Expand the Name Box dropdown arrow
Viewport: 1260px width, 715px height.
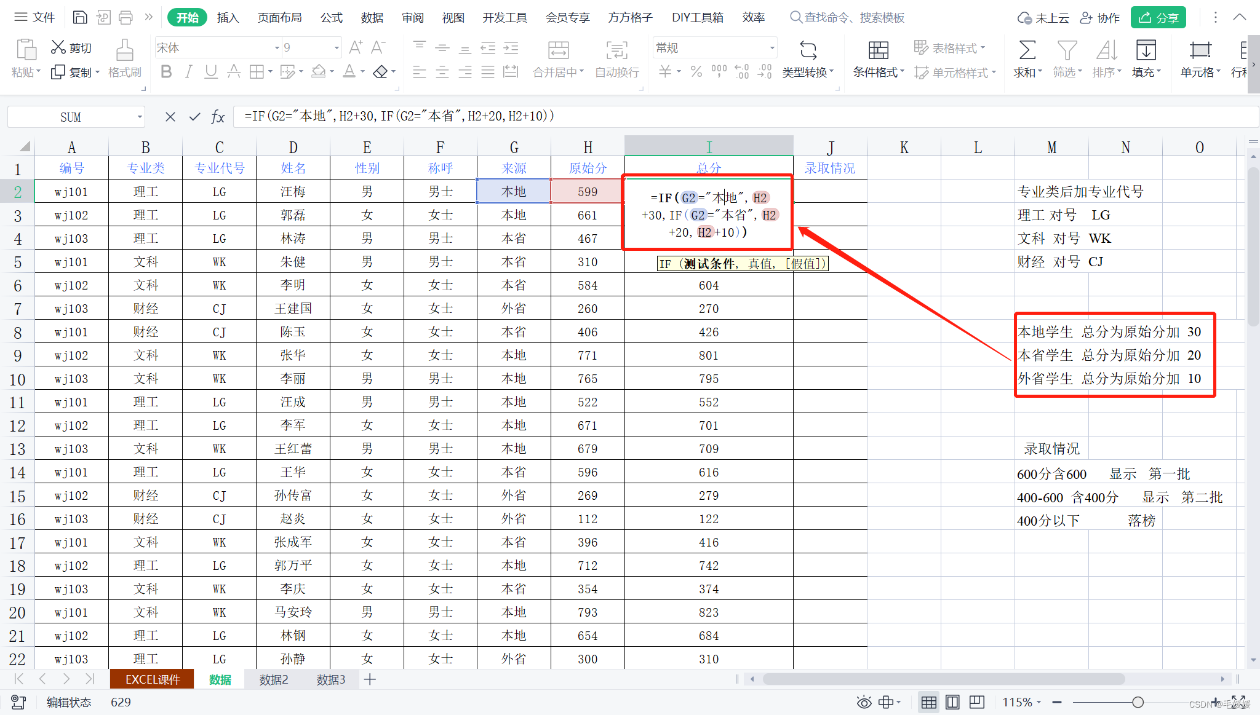point(140,117)
